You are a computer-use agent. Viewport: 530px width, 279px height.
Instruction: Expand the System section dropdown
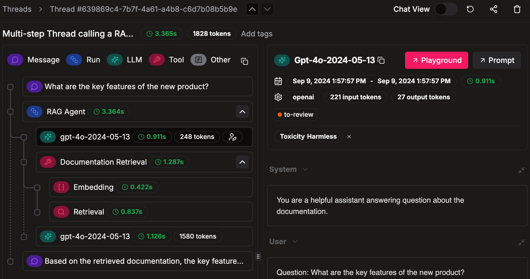[305, 169]
